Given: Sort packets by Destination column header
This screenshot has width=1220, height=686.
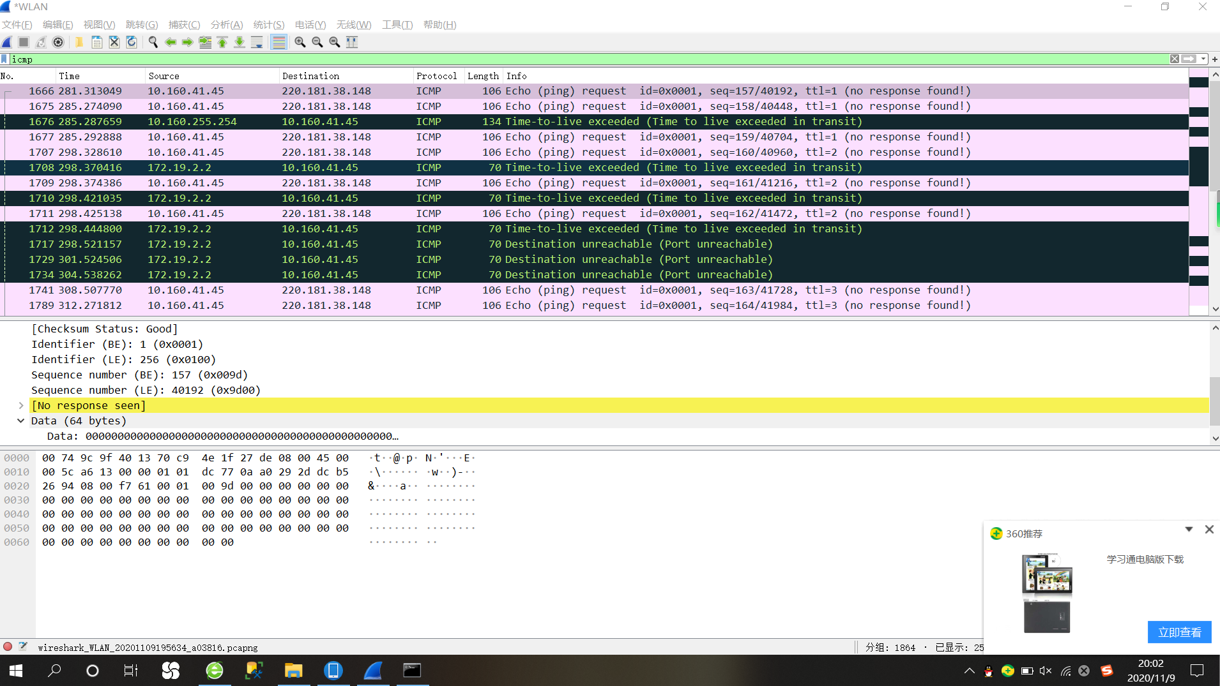Looking at the screenshot, I should (x=347, y=76).
